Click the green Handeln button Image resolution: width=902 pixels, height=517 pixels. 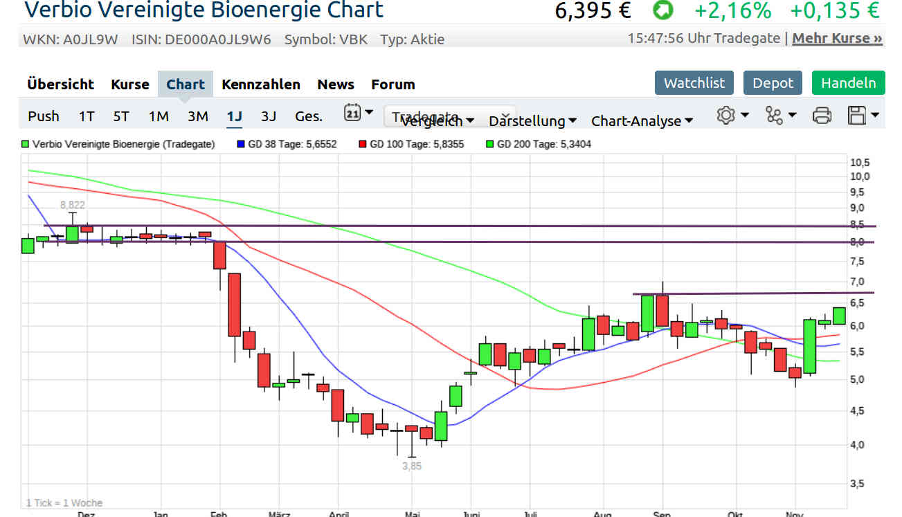[x=849, y=83]
